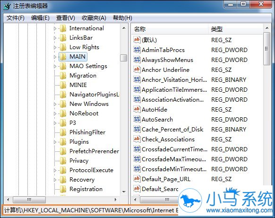
Task: Select the ApplicationTileImmers... value
Action: (x=174, y=90)
